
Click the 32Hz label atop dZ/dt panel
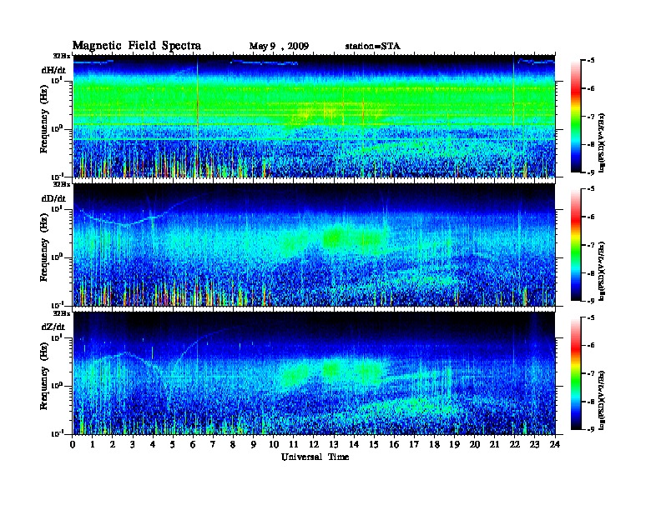(61, 313)
